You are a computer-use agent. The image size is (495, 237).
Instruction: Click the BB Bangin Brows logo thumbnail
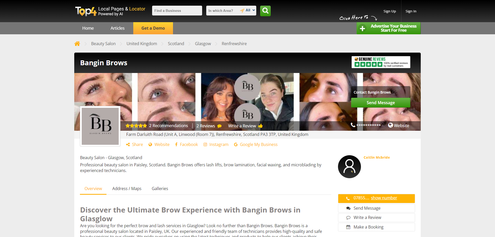click(x=100, y=126)
